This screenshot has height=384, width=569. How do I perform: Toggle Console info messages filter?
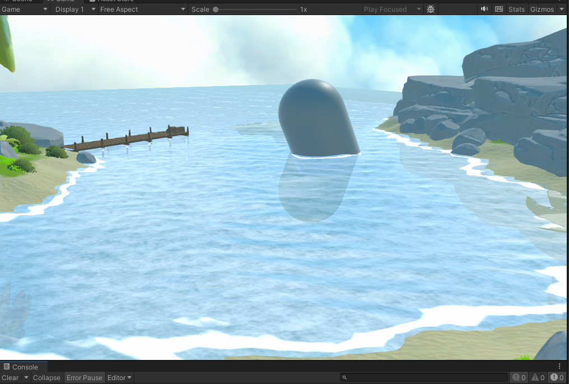coord(519,377)
